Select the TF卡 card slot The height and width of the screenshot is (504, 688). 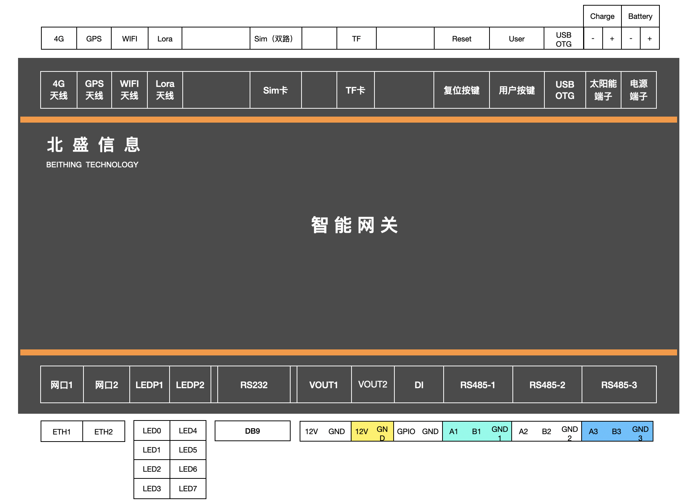(355, 90)
